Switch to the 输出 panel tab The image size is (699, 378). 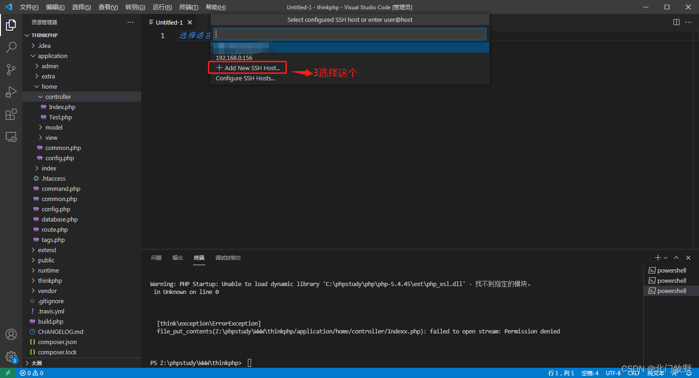(178, 258)
